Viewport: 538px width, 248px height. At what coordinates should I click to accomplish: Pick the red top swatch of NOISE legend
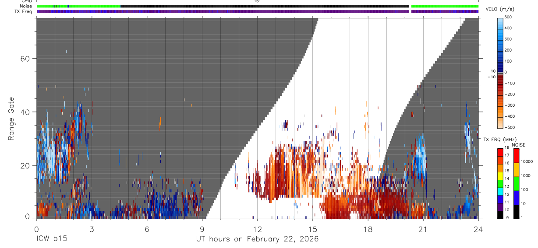(516, 156)
